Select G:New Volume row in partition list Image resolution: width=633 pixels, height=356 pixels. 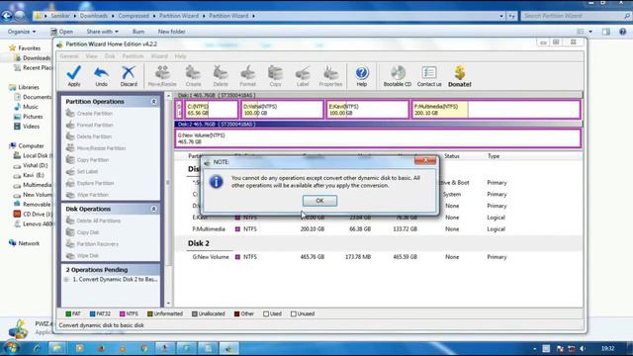(x=379, y=257)
